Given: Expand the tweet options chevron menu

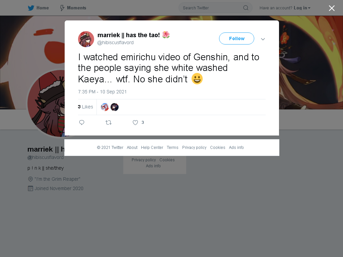Looking at the screenshot, I should [x=263, y=39].
